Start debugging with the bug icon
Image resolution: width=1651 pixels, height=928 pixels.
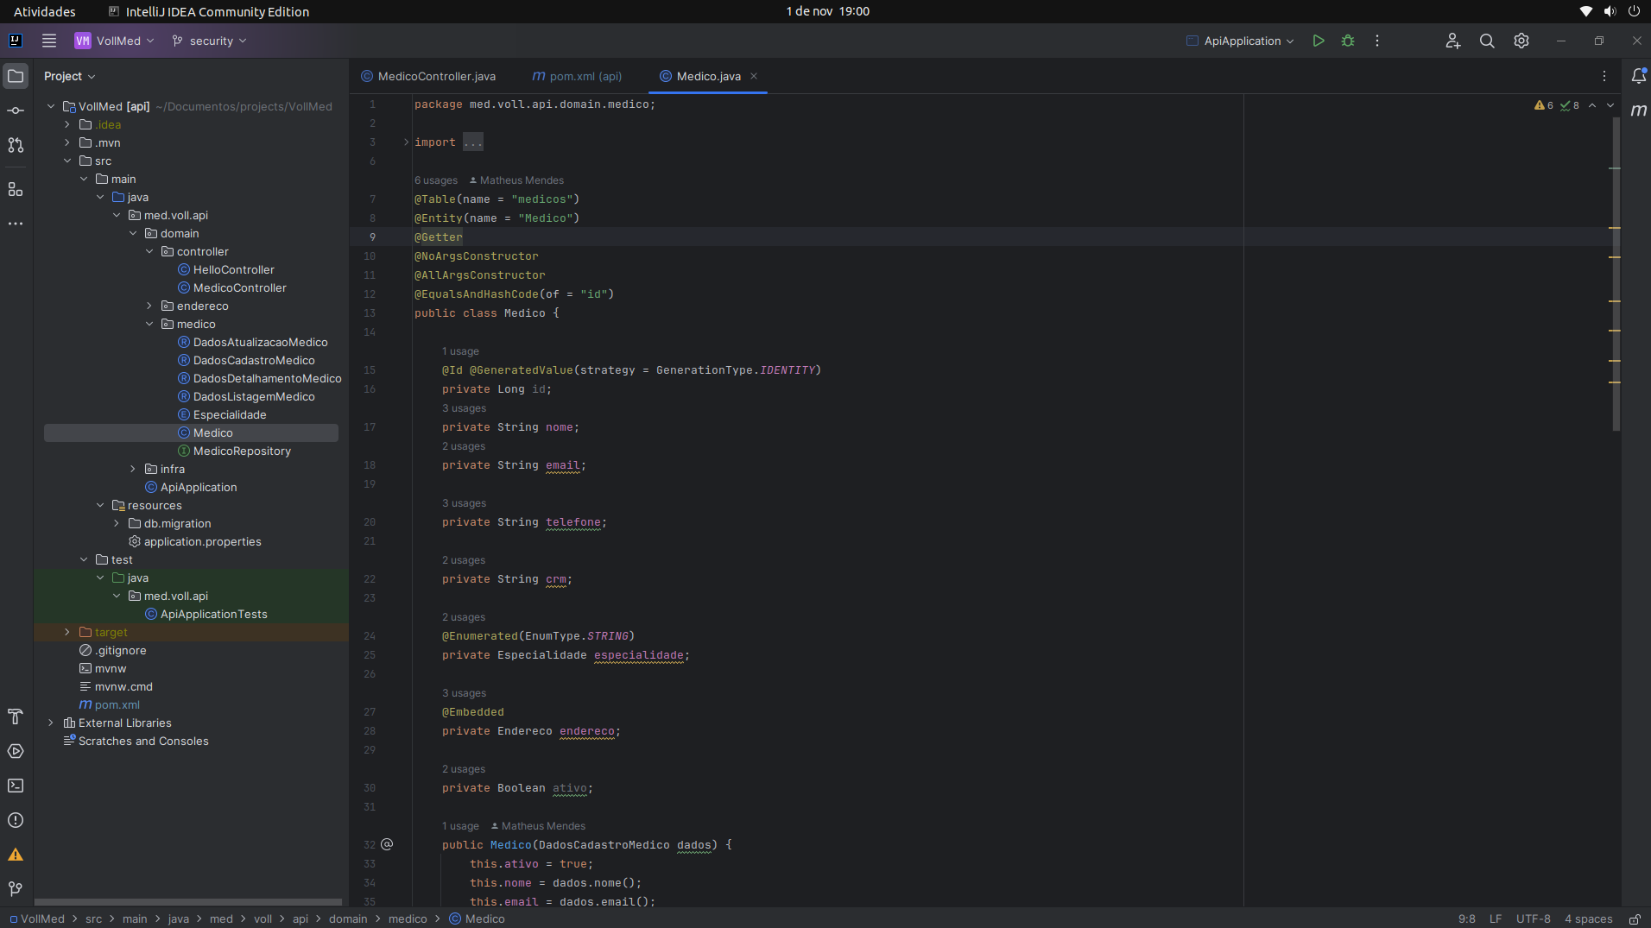(x=1348, y=41)
